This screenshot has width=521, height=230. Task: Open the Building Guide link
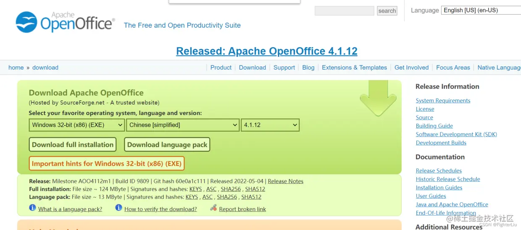[434, 126]
